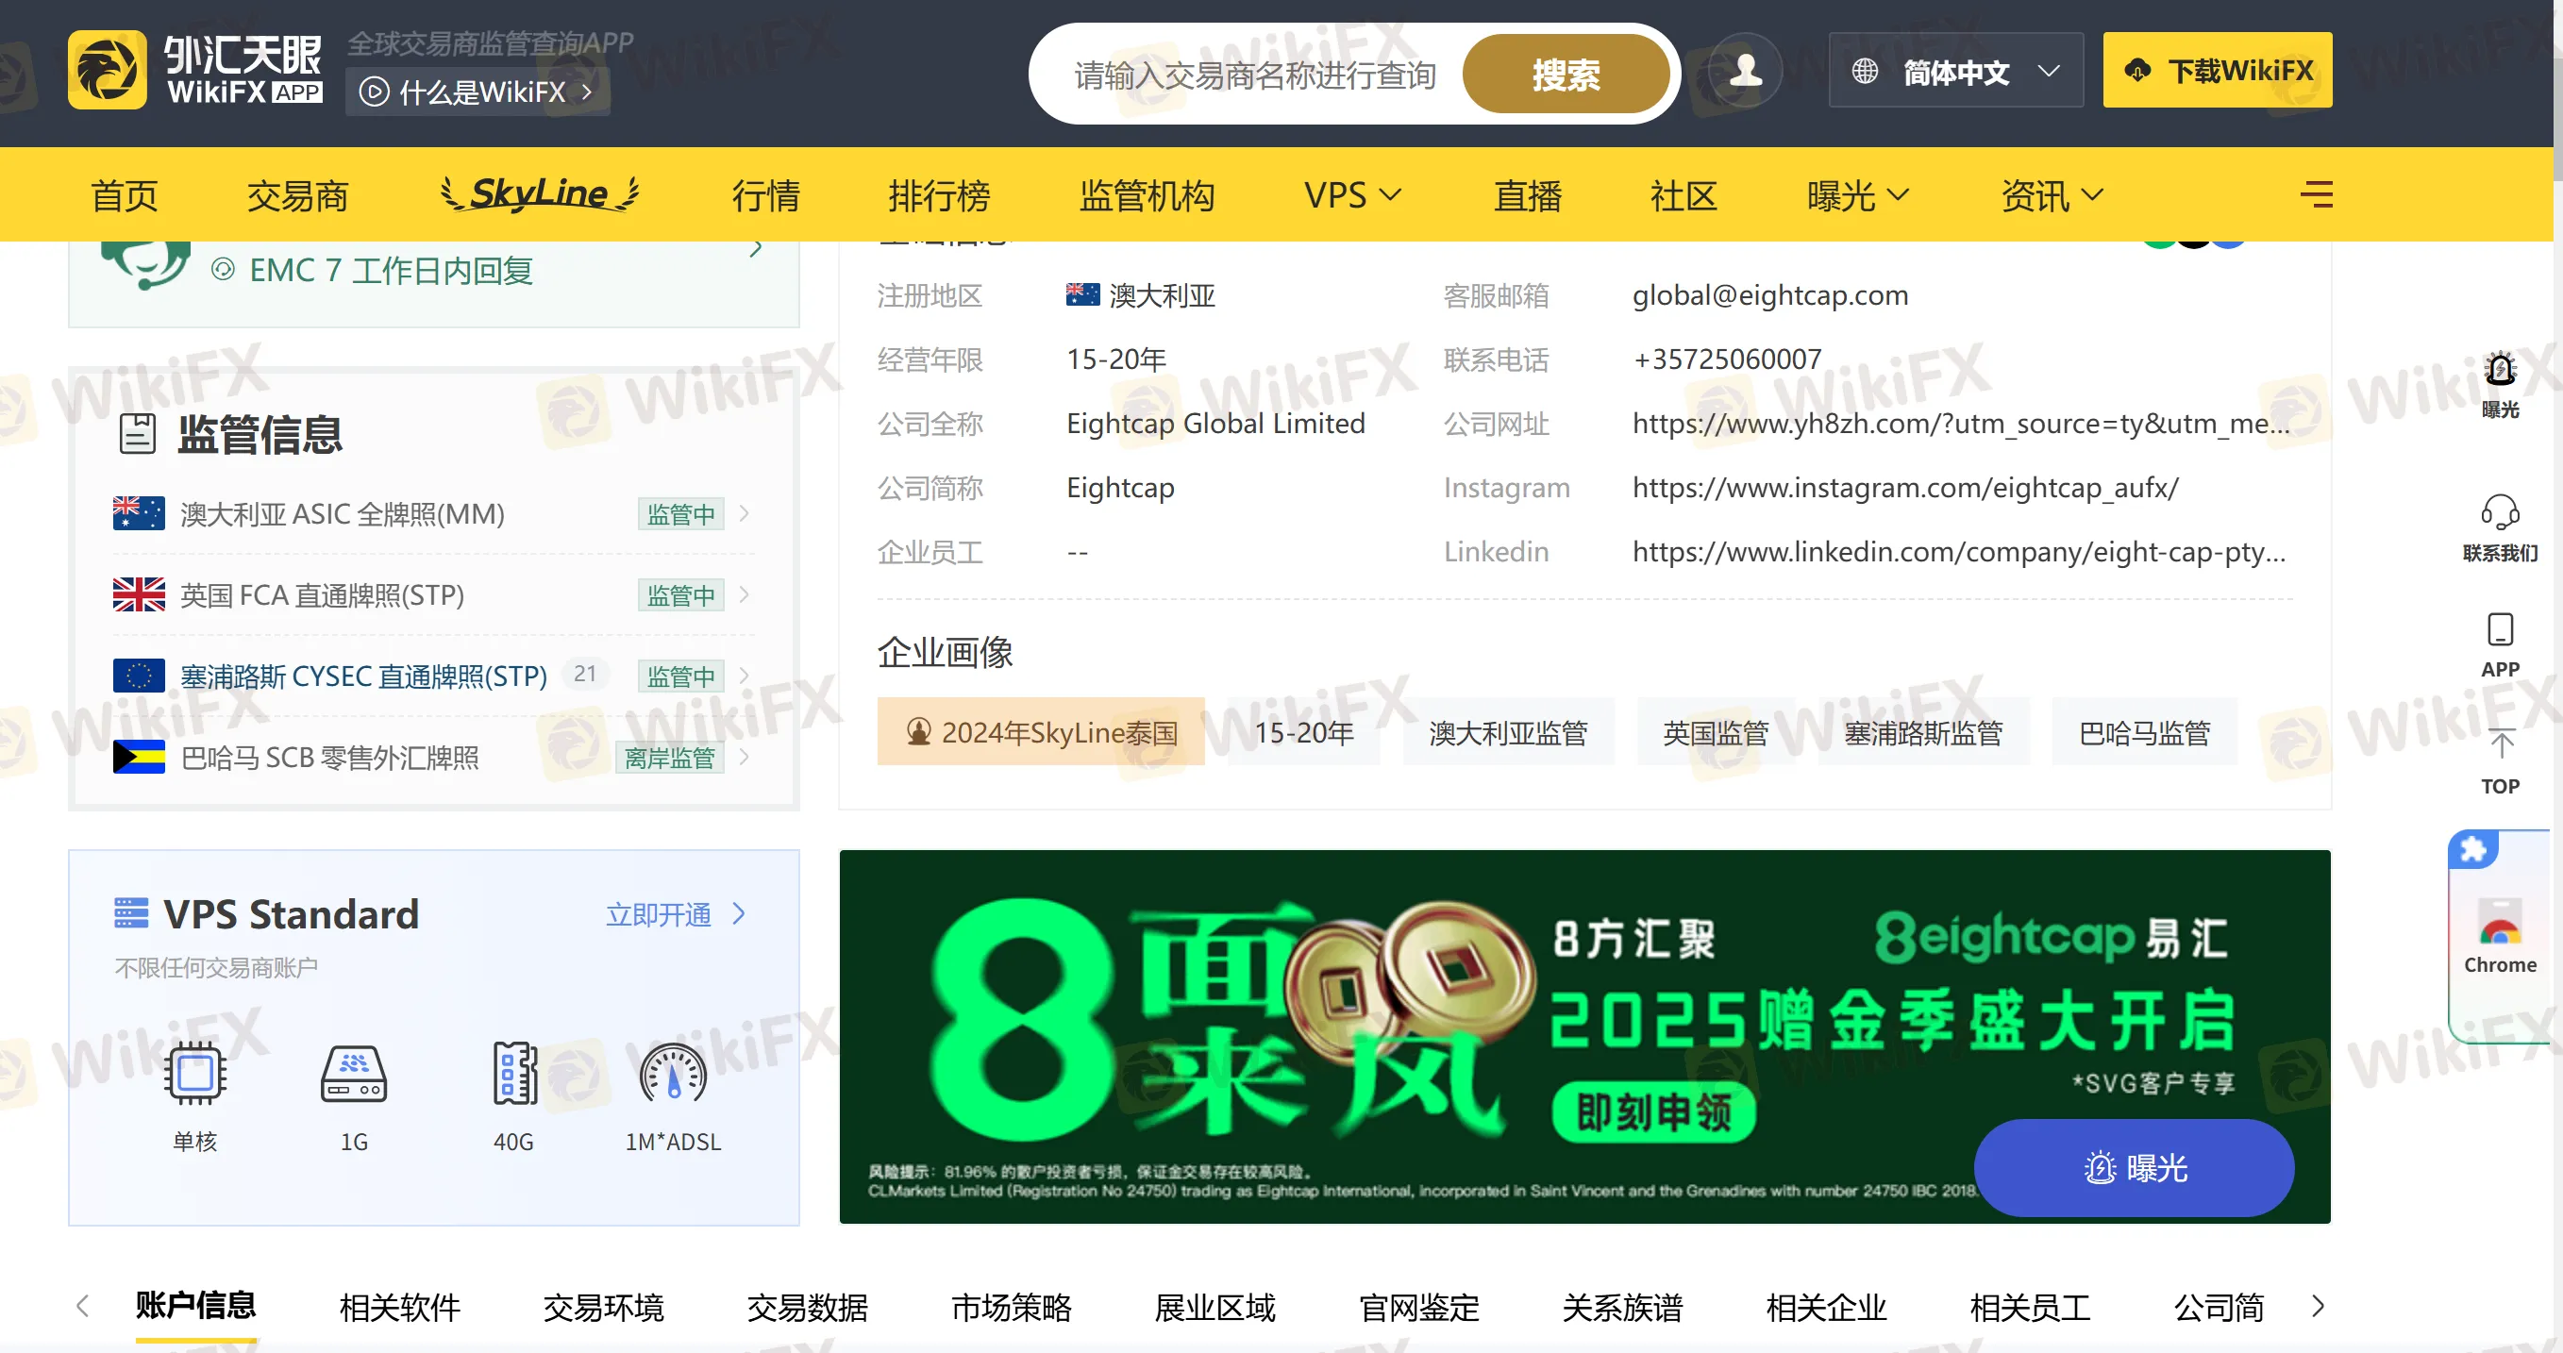Image resolution: width=2563 pixels, height=1353 pixels.
Task: Expand the ASIC 全牌照 row chevron
Action: tap(744, 513)
